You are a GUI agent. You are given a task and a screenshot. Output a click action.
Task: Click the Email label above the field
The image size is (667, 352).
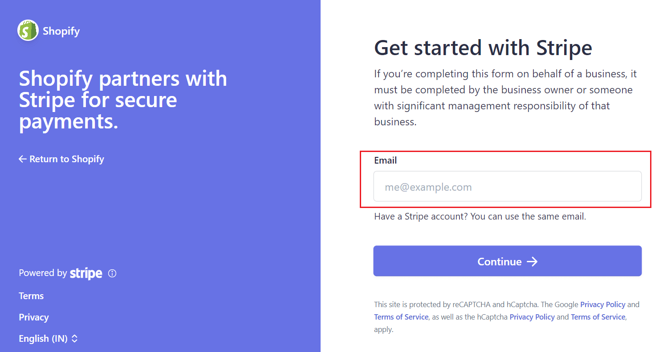[x=386, y=160]
